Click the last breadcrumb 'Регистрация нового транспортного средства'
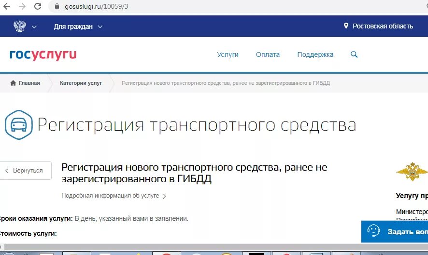The height and width of the screenshot is (255, 428). point(226,83)
